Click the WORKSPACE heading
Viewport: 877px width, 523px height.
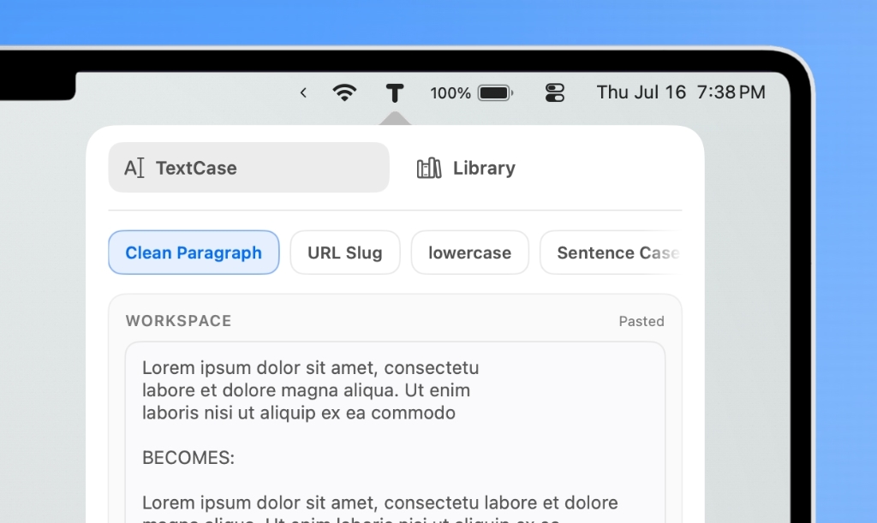(178, 321)
